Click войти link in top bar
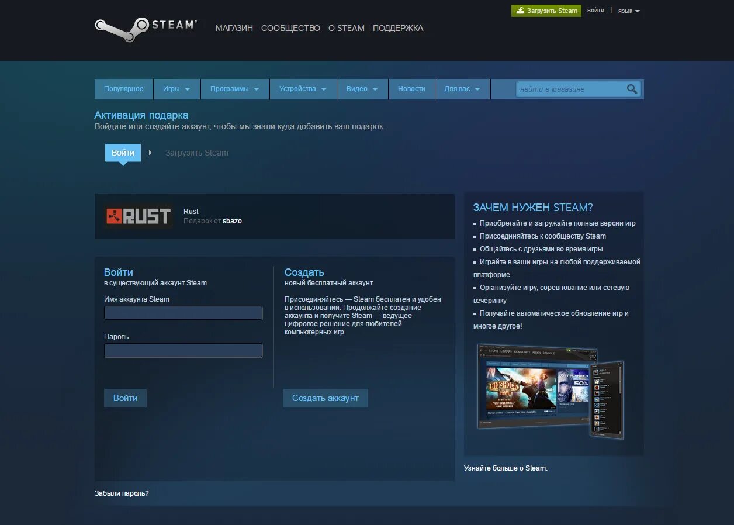 (595, 11)
